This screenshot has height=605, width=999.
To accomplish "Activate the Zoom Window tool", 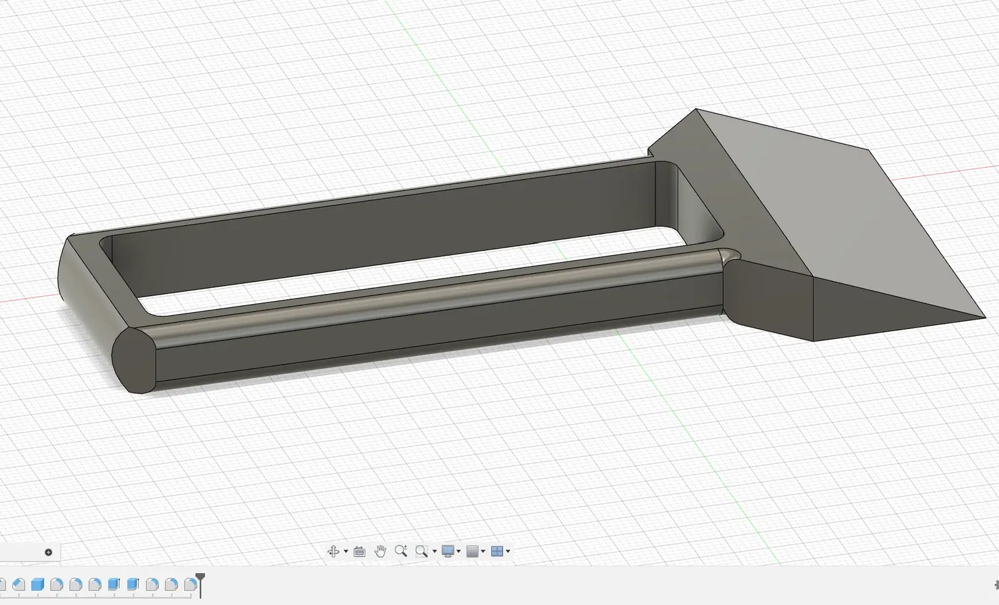I will 421,551.
